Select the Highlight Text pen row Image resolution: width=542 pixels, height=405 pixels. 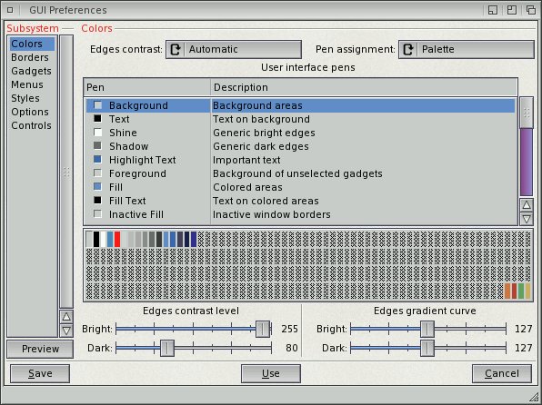[x=300, y=160]
